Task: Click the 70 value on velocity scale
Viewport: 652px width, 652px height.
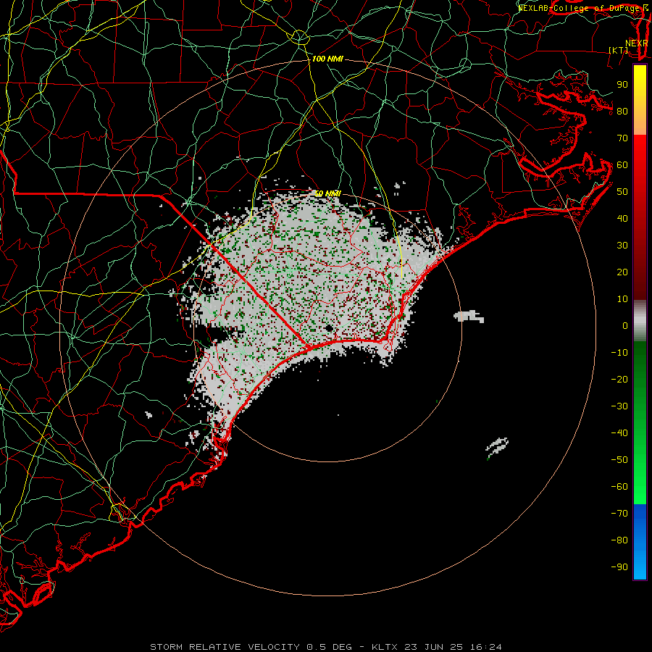Action: click(622, 138)
